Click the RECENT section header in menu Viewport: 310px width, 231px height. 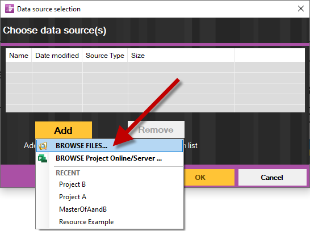point(68,173)
